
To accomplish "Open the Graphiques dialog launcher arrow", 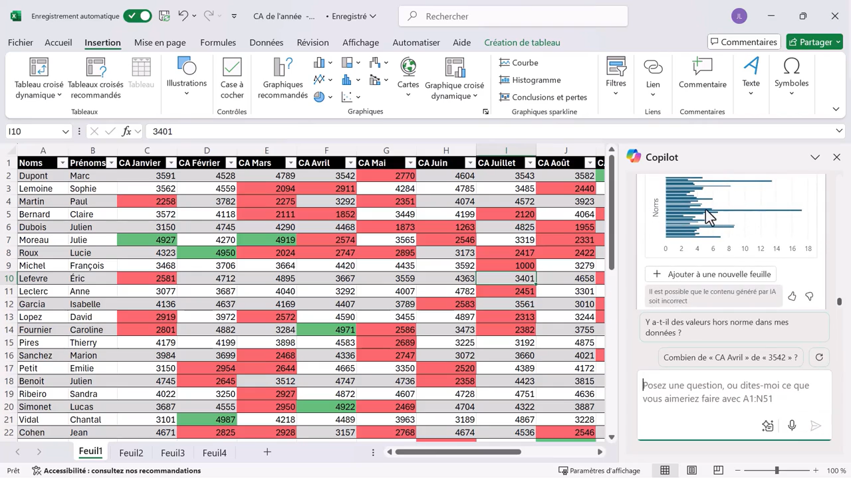I will pyautogui.click(x=486, y=112).
